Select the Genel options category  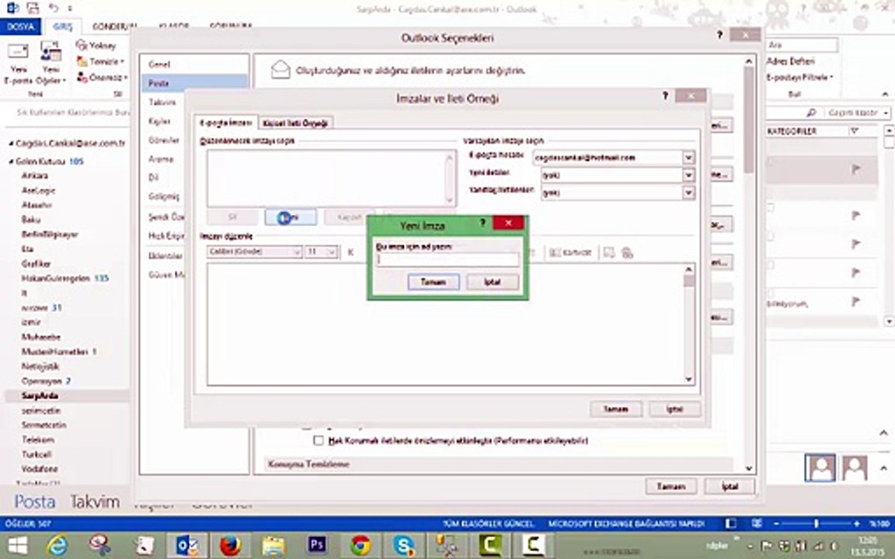pyautogui.click(x=194, y=64)
